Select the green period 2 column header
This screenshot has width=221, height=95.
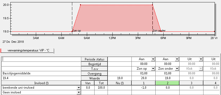tap(167, 83)
